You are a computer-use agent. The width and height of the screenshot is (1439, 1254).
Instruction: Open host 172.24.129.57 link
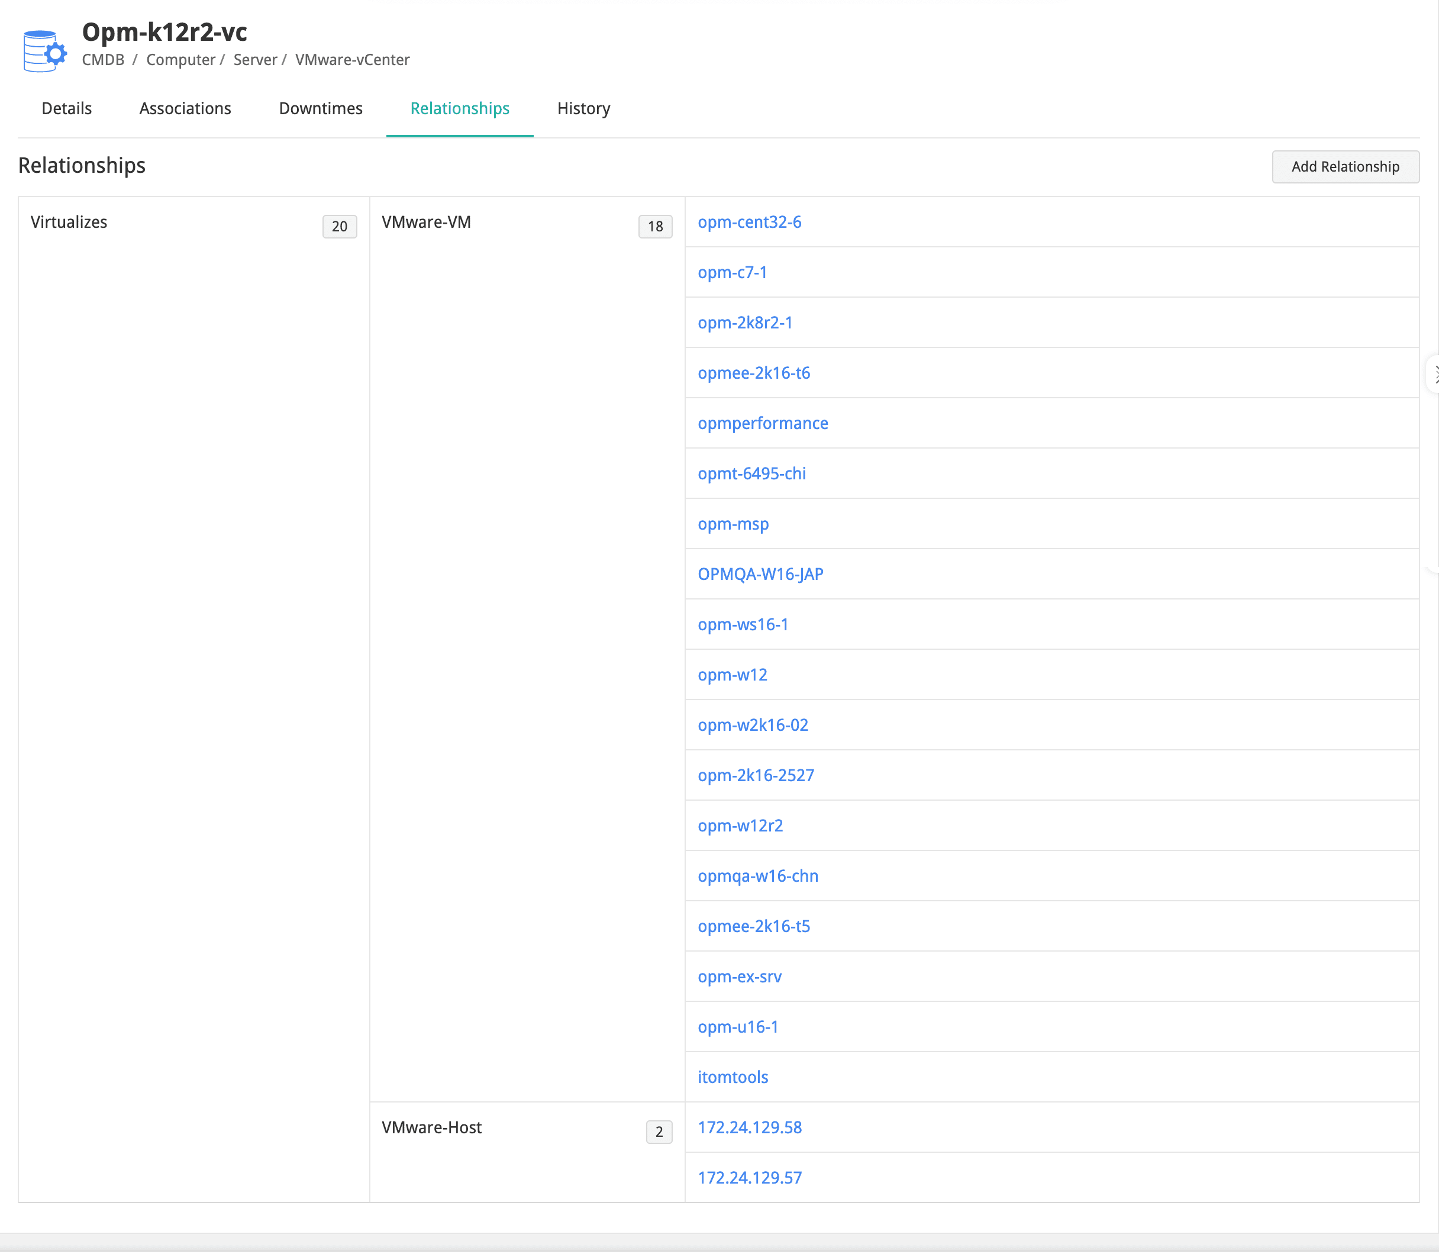[x=749, y=1178]
